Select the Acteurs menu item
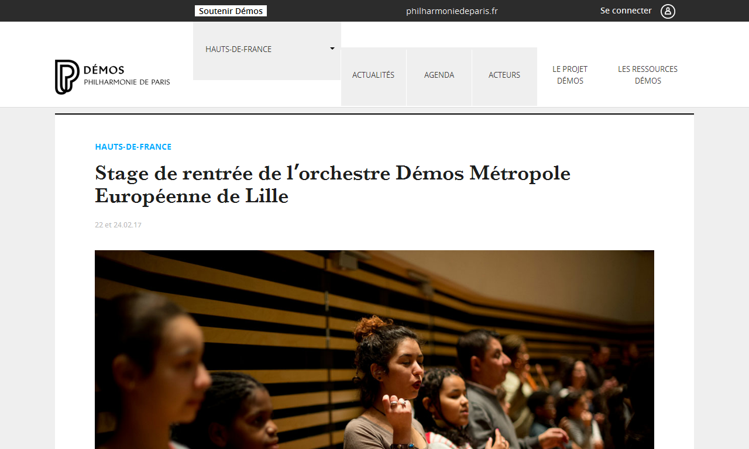 click(x=504, y=75)
